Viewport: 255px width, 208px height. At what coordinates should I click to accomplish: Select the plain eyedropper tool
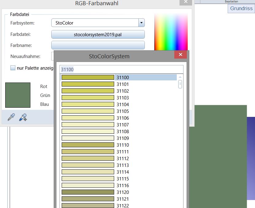11,117
